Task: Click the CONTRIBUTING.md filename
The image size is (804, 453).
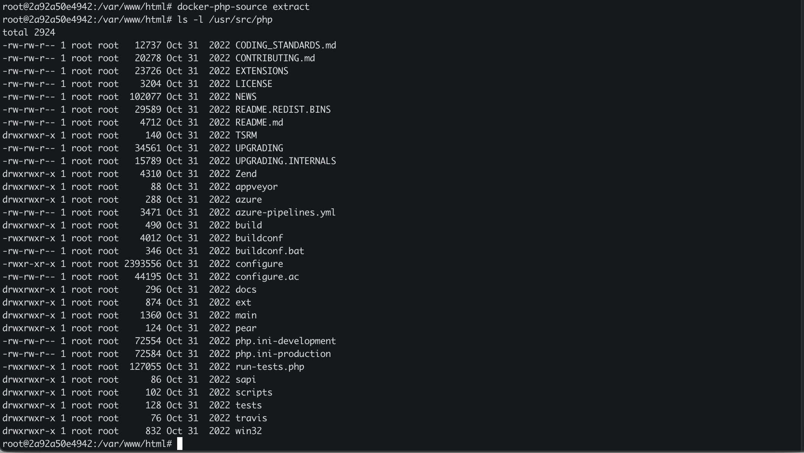Action: click(275, 58)
